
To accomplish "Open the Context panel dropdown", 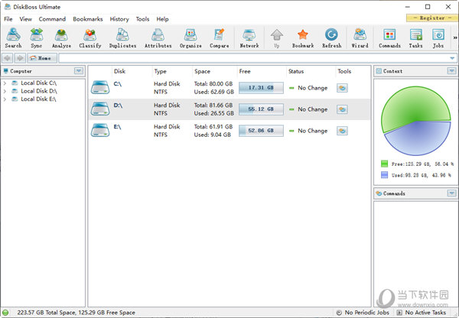I will pos(451,70).
